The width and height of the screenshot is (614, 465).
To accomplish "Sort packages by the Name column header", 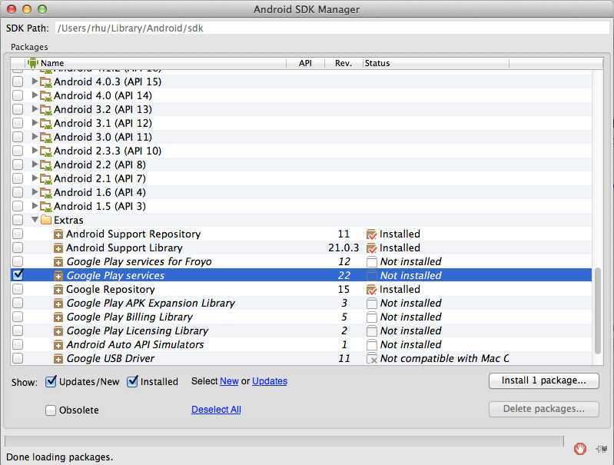I will pyautogui.click(x=156, y=63).
